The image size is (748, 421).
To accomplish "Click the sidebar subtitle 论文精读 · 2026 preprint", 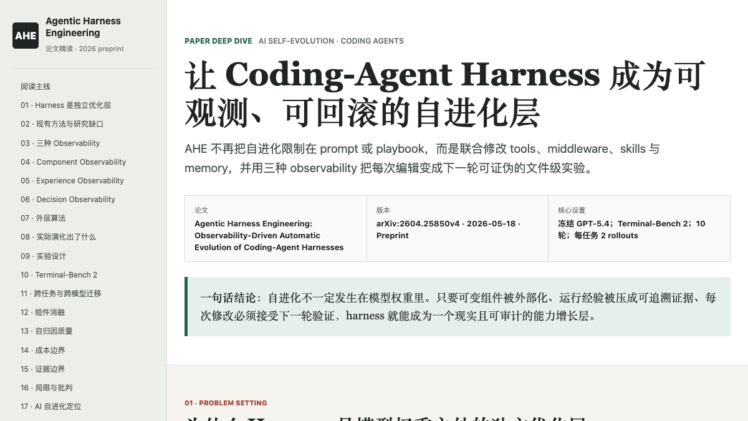I will tap(85, 49).
